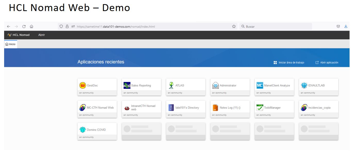356x151 pixels.
Task: Open the MarvelClient Analyze icon
Action: [260, 85]
